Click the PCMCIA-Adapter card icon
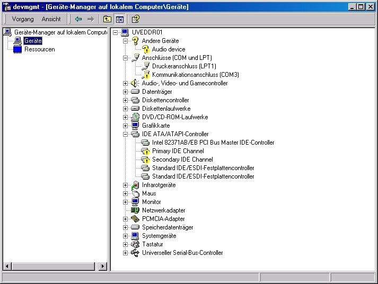 pos(135,219)
